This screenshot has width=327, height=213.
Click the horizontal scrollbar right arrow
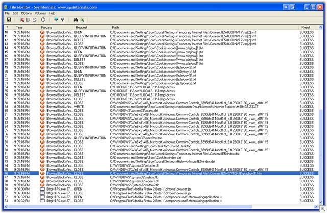[316, 207]
